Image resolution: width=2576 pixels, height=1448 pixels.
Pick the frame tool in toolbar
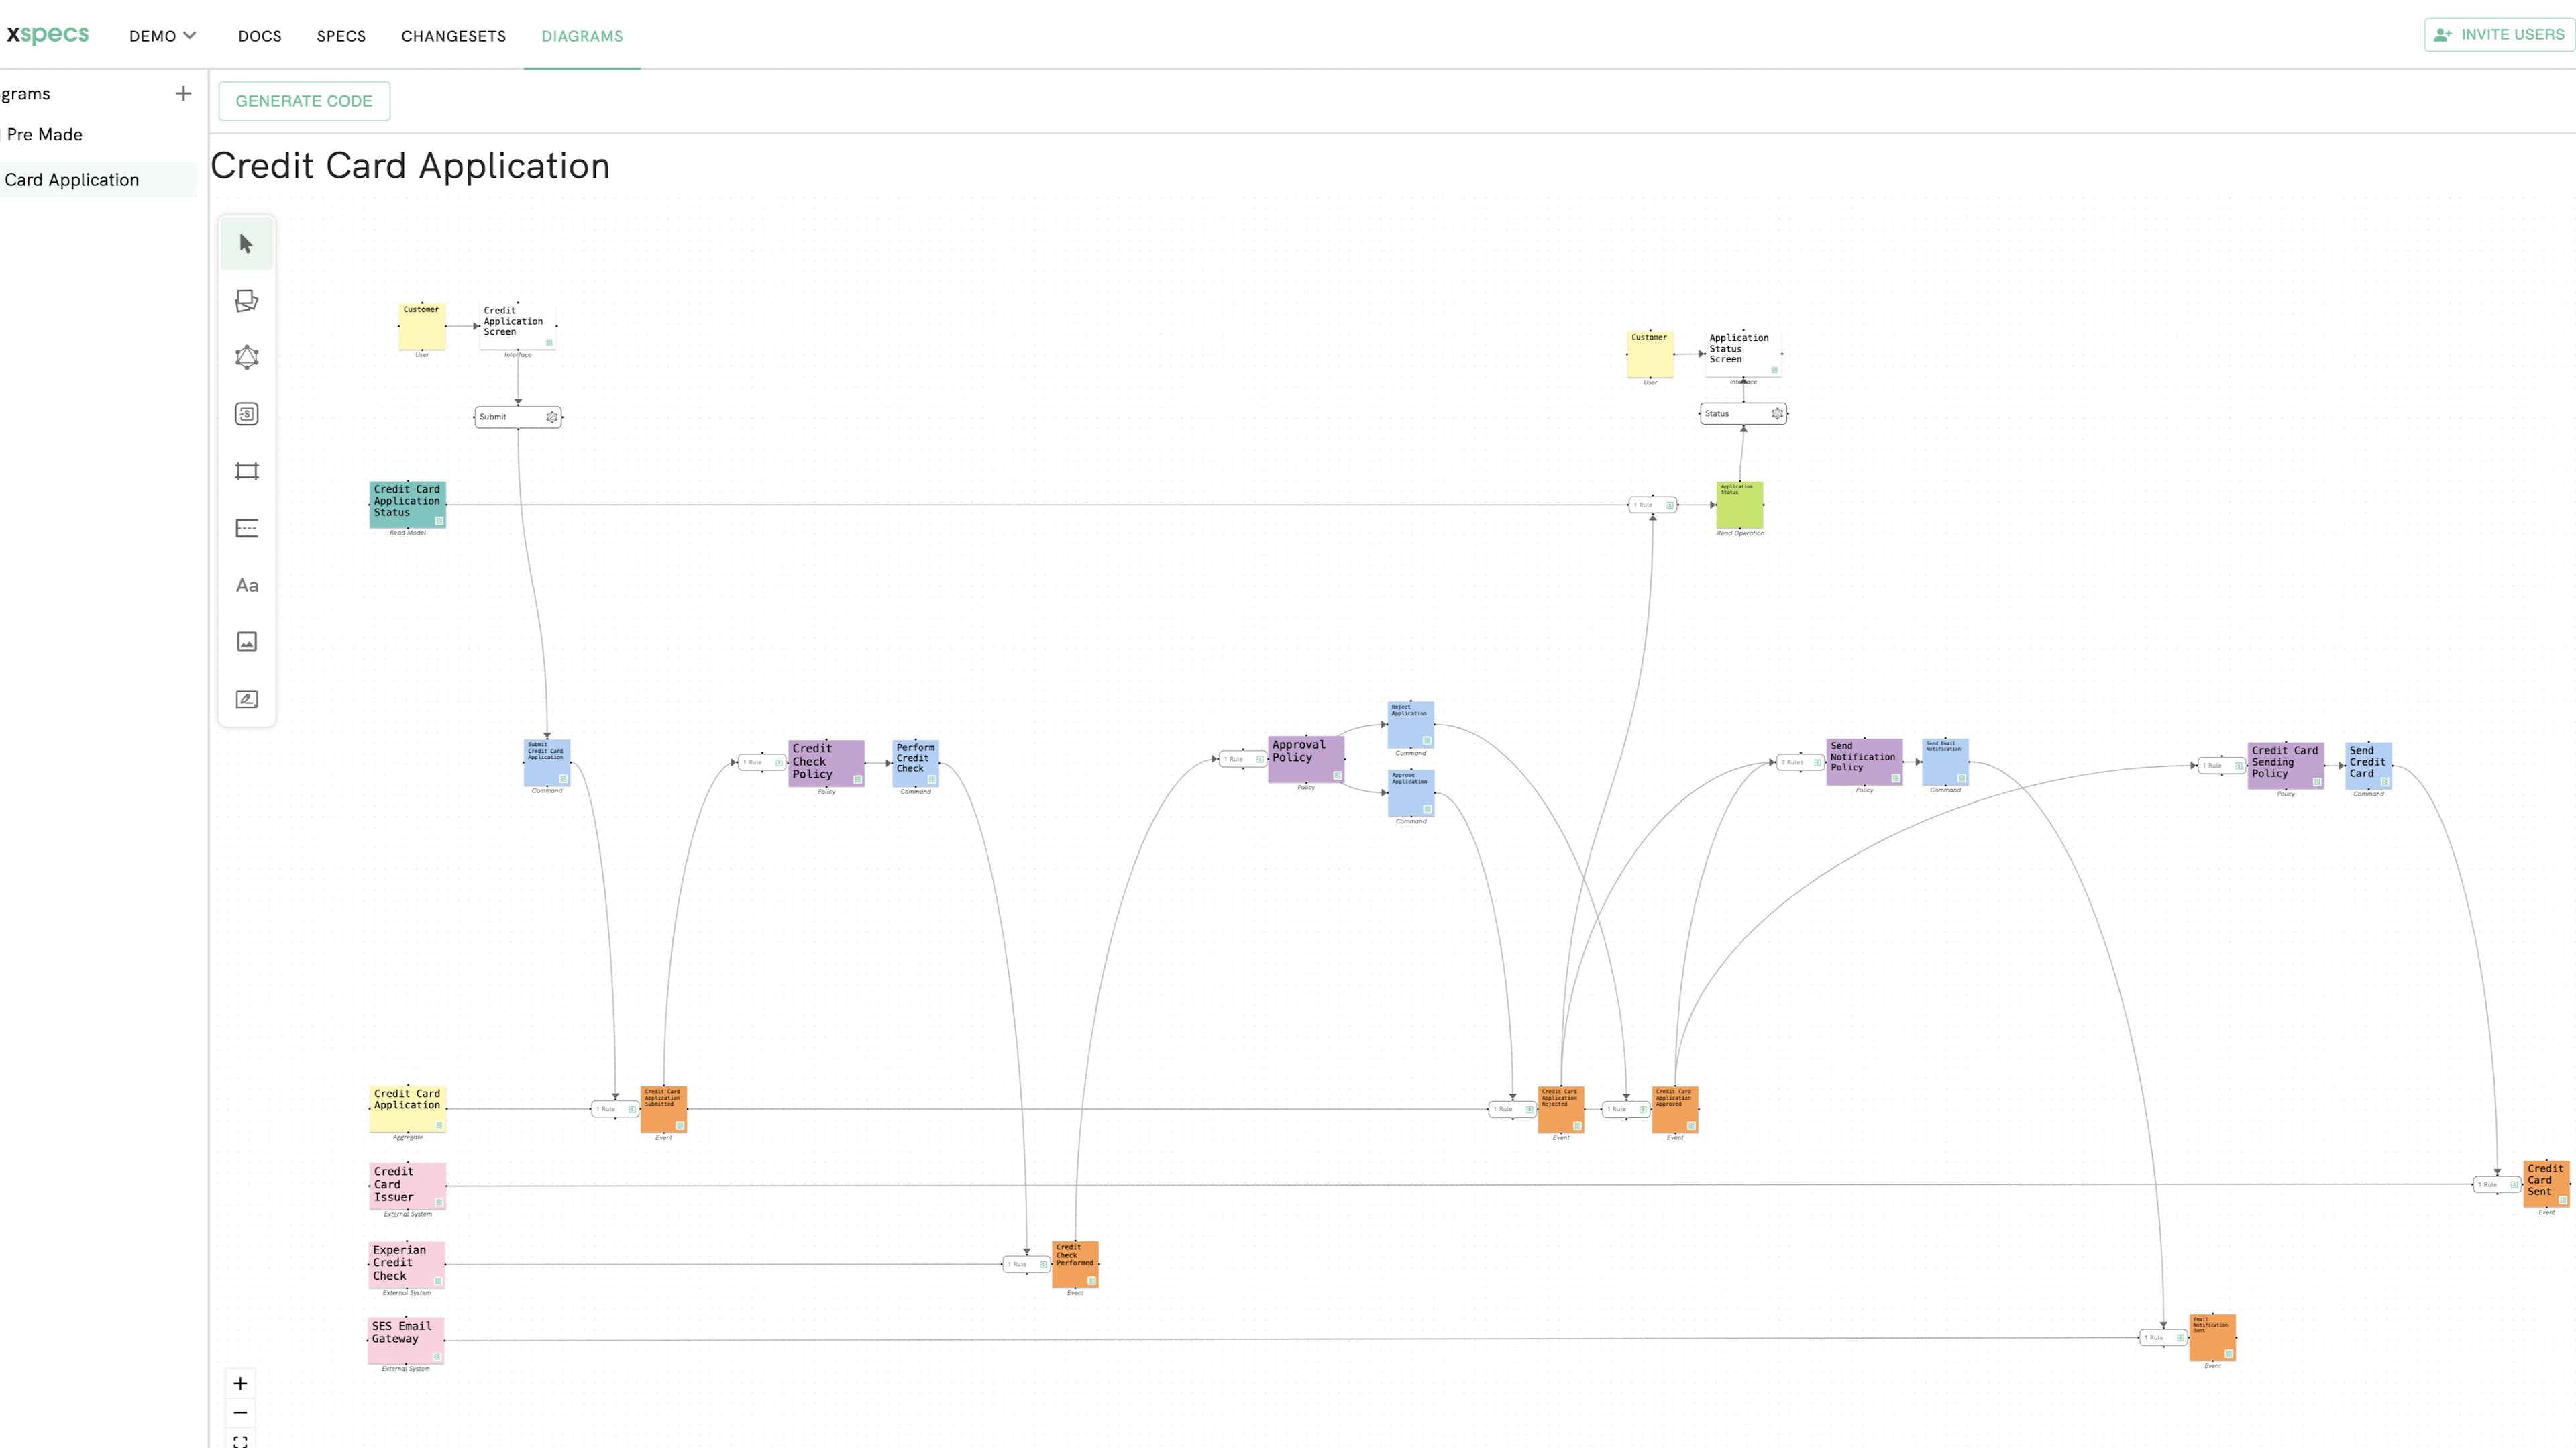click(246, 471)
